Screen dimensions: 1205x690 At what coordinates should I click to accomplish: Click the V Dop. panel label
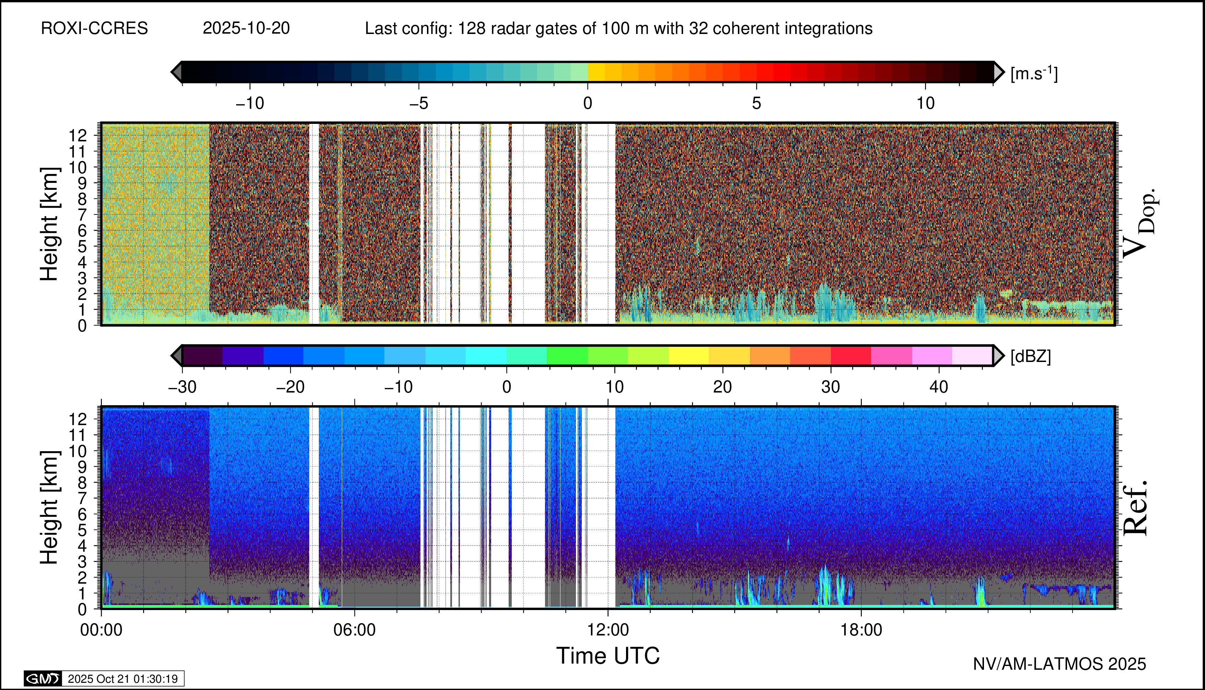point(1140,224)
